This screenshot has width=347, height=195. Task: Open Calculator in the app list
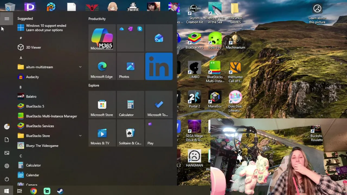pos(50,165)
